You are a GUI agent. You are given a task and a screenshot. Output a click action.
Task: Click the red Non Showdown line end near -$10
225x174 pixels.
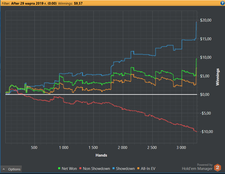(x=196, y=131)
